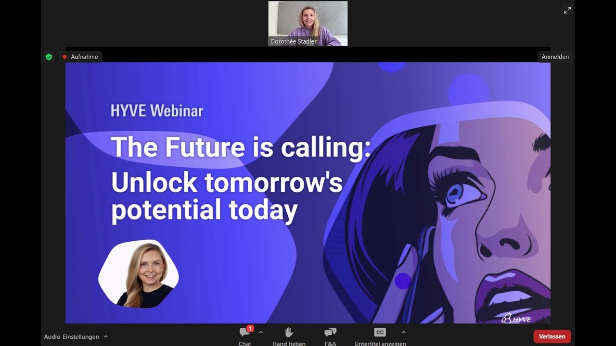The height and width of the screenshot is (346, 616).
Task: Select Dorothée Stadler's video thumbnail
Action: click(308, 23)
